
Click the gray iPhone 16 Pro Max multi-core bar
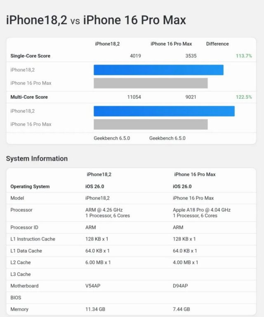(x=151, y=124)
